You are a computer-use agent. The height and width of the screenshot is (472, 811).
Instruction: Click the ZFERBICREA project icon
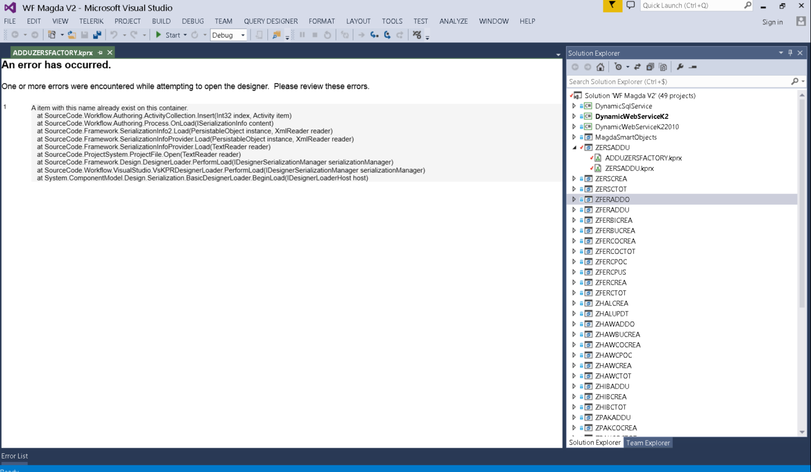[x=588, y=220]
